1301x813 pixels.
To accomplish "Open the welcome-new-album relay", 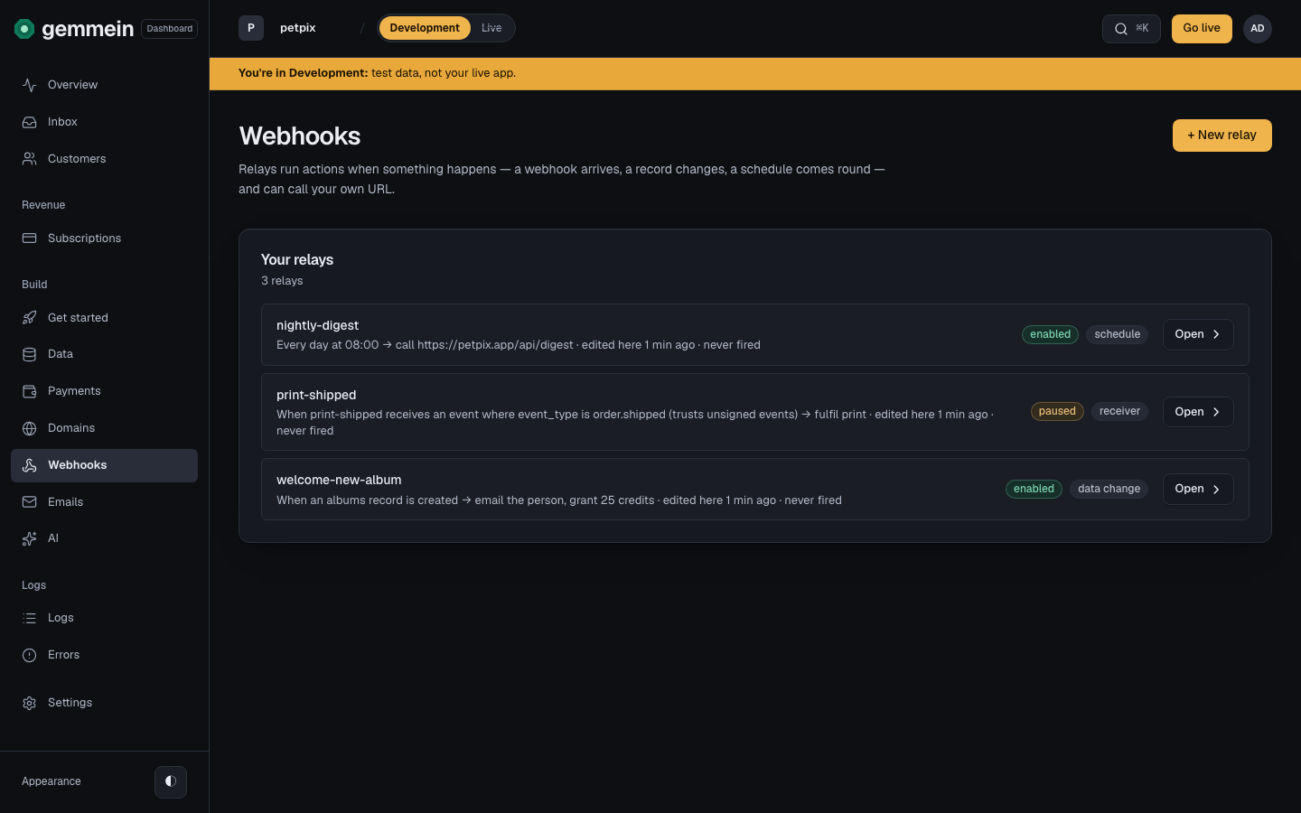I will coord(1198,489).
